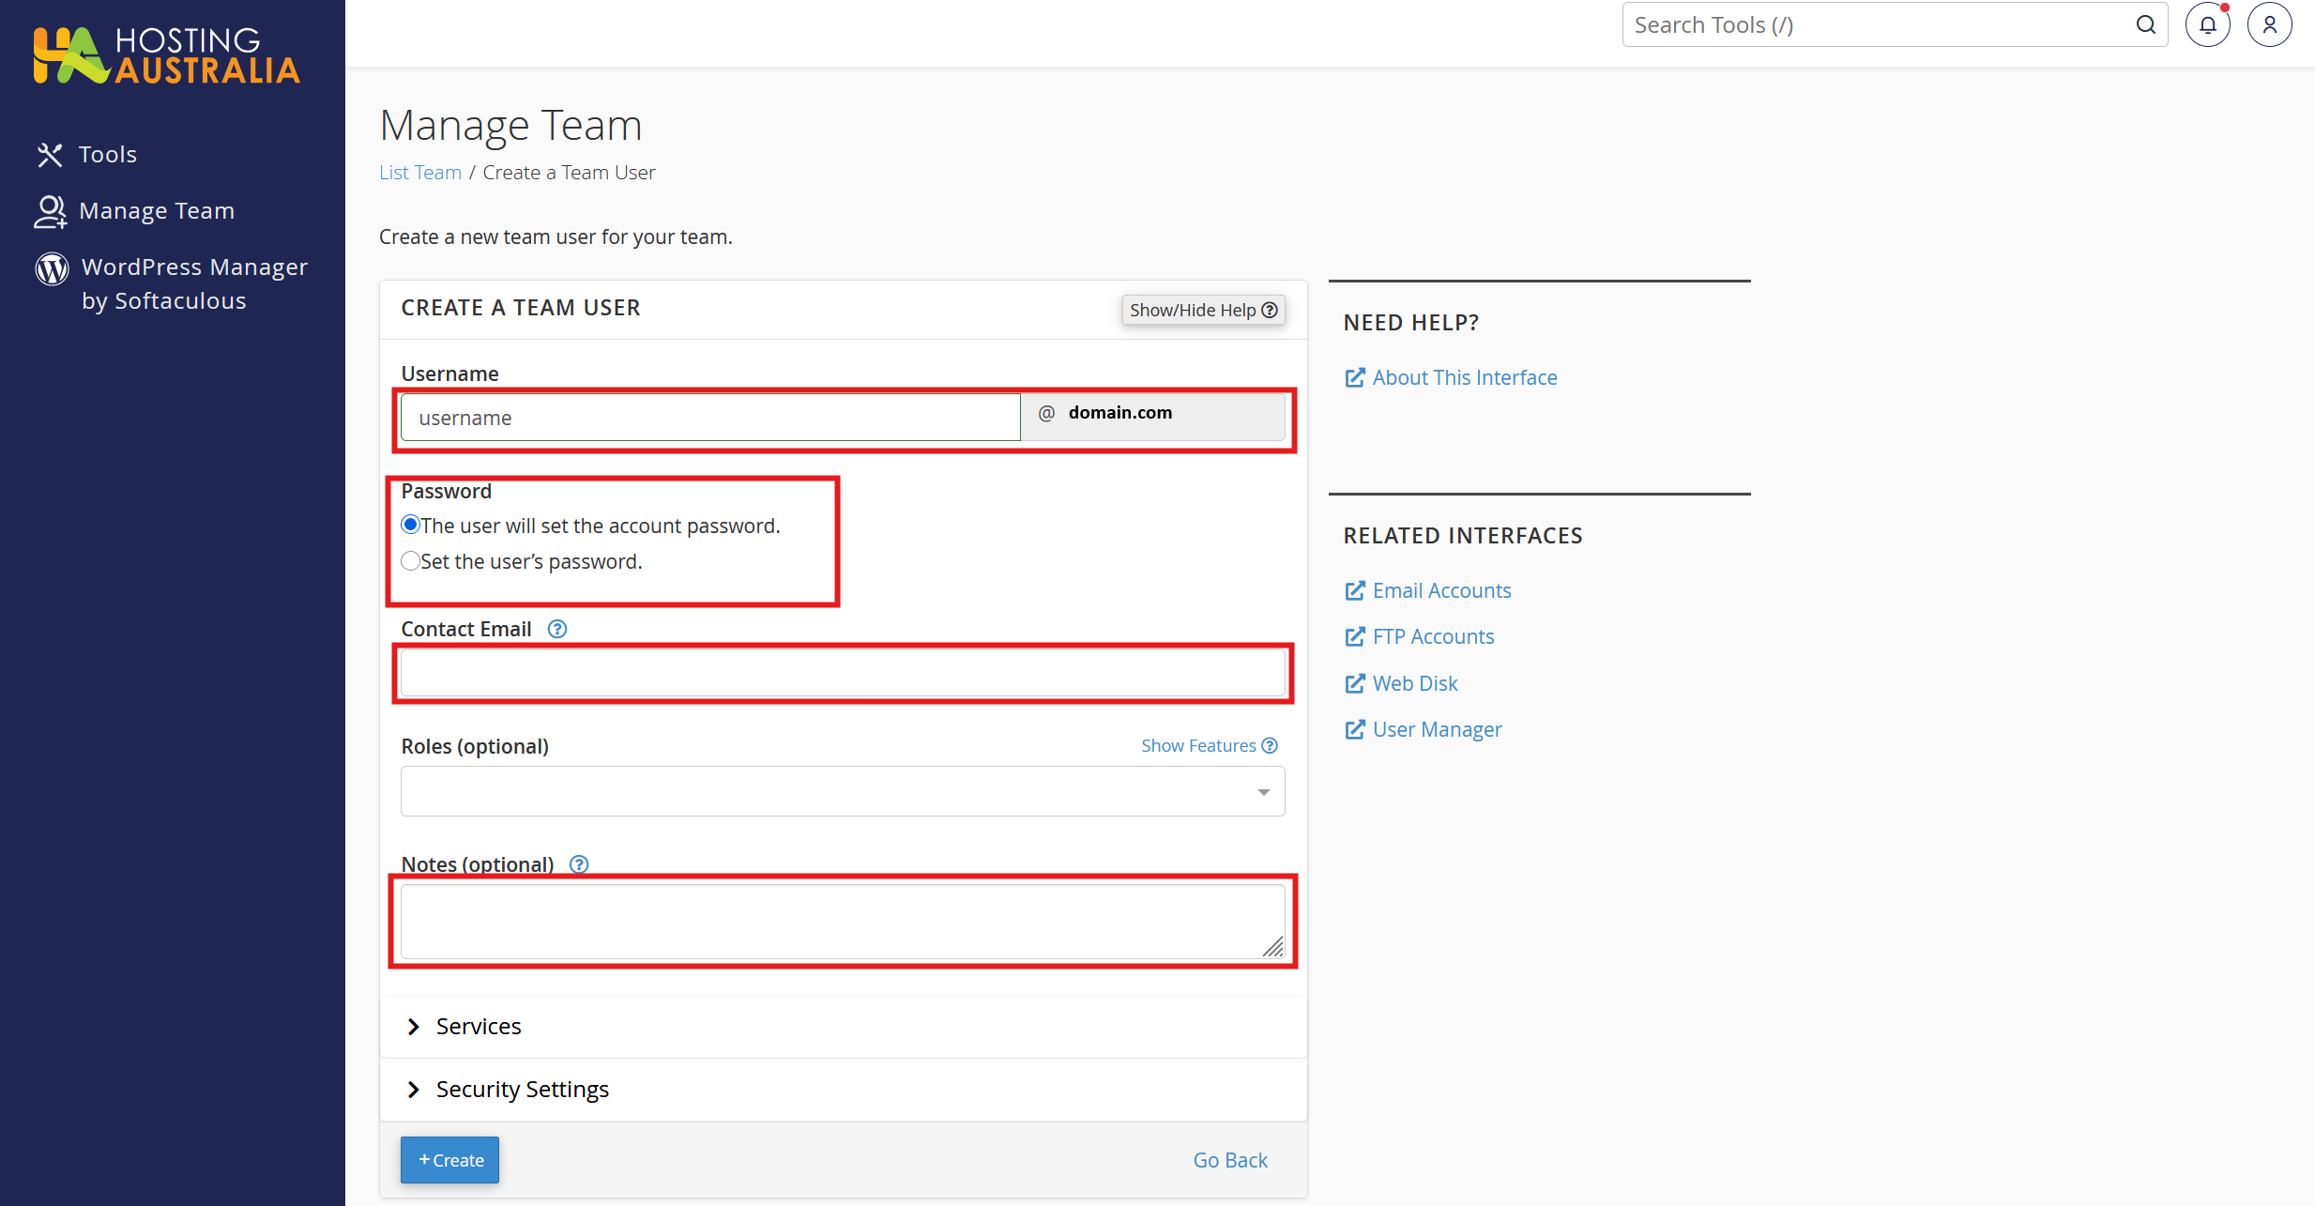Screen dimensions: 2315x1206
Task: Click the Contact Email help icon
Action: click(x=557, y=629)
